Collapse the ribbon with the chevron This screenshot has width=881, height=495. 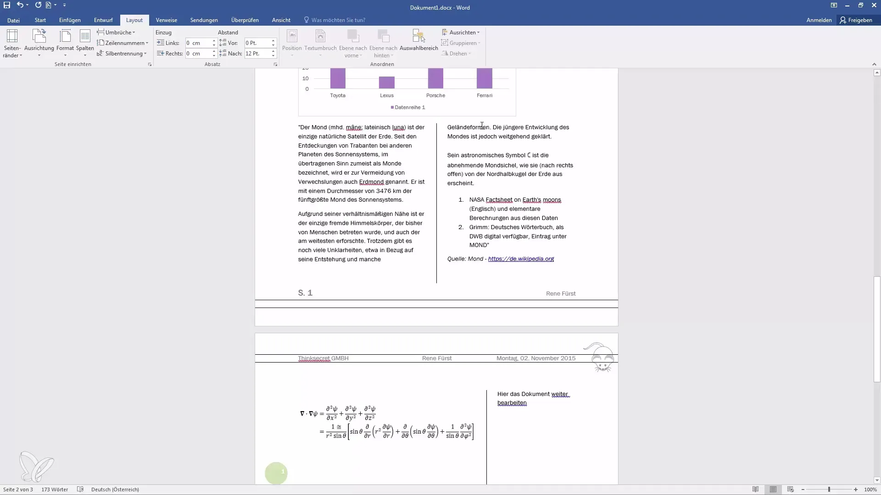[874, 65]
